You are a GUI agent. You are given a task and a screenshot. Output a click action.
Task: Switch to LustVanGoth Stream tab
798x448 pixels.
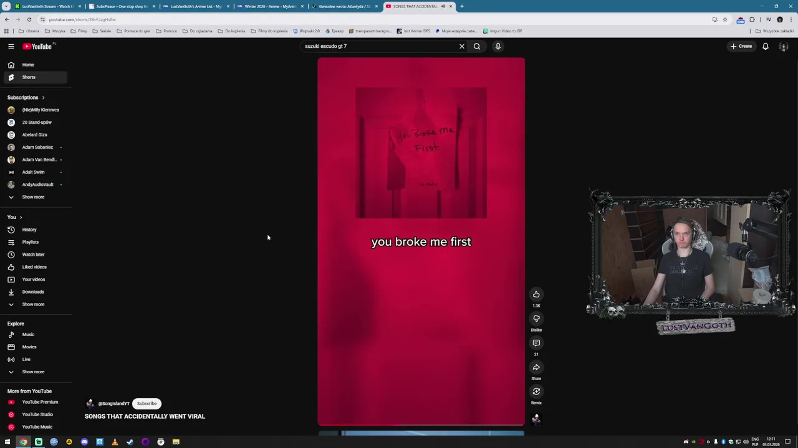point(47,6)
